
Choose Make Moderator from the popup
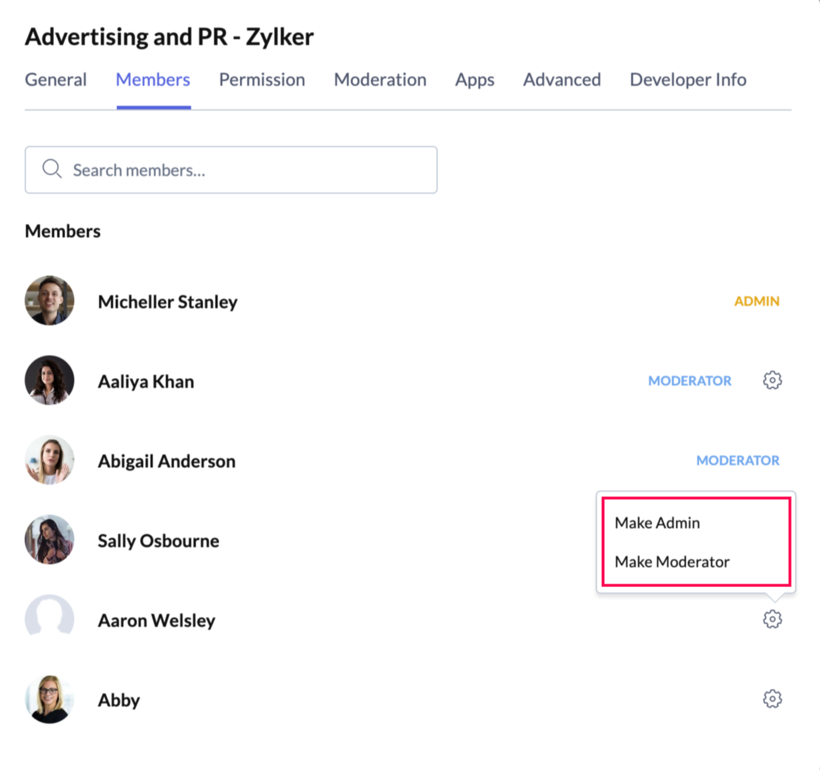pos(672,562)
